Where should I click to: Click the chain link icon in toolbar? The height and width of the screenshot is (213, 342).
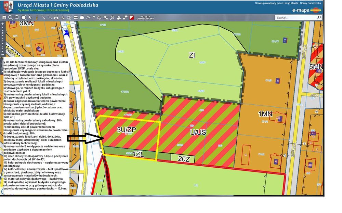(50, 18)
